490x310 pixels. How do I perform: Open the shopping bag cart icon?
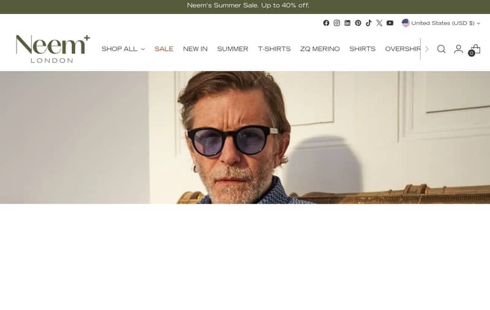coord(475,50)
